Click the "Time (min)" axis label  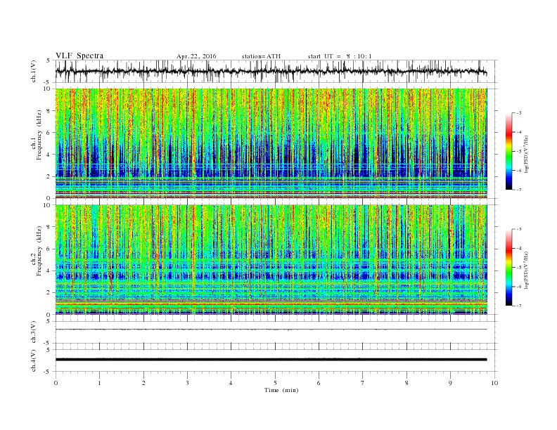(x=281, y=390)
